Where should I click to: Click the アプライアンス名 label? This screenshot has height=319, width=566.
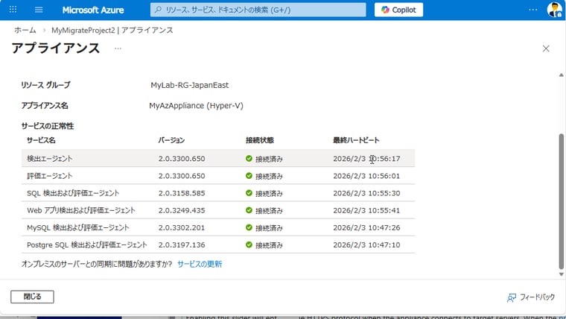point(45,106)
